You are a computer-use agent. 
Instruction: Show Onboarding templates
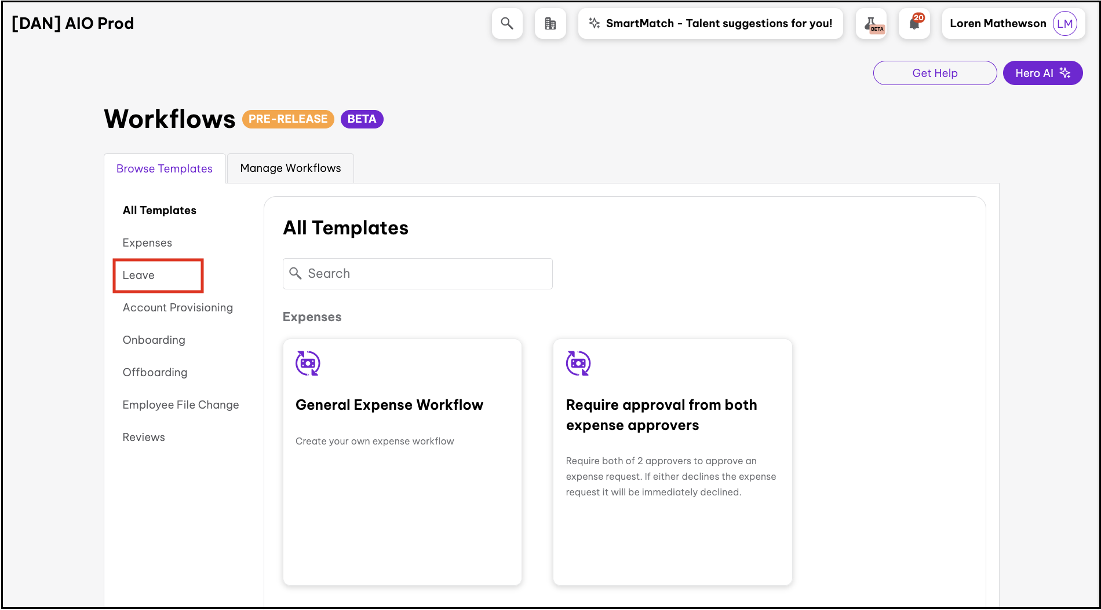(x=154, y=340)
